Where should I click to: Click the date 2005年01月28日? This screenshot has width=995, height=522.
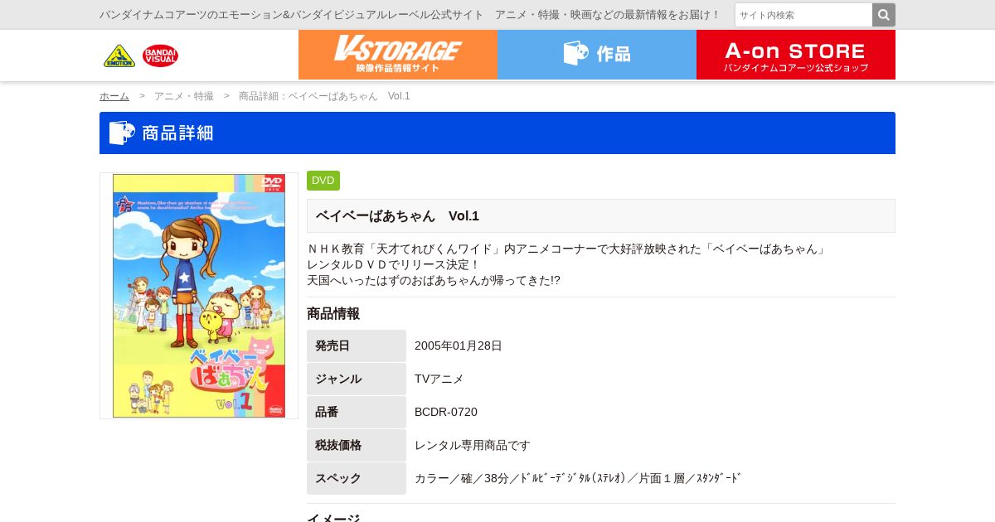pyautogui.click(x=459, y=346)
